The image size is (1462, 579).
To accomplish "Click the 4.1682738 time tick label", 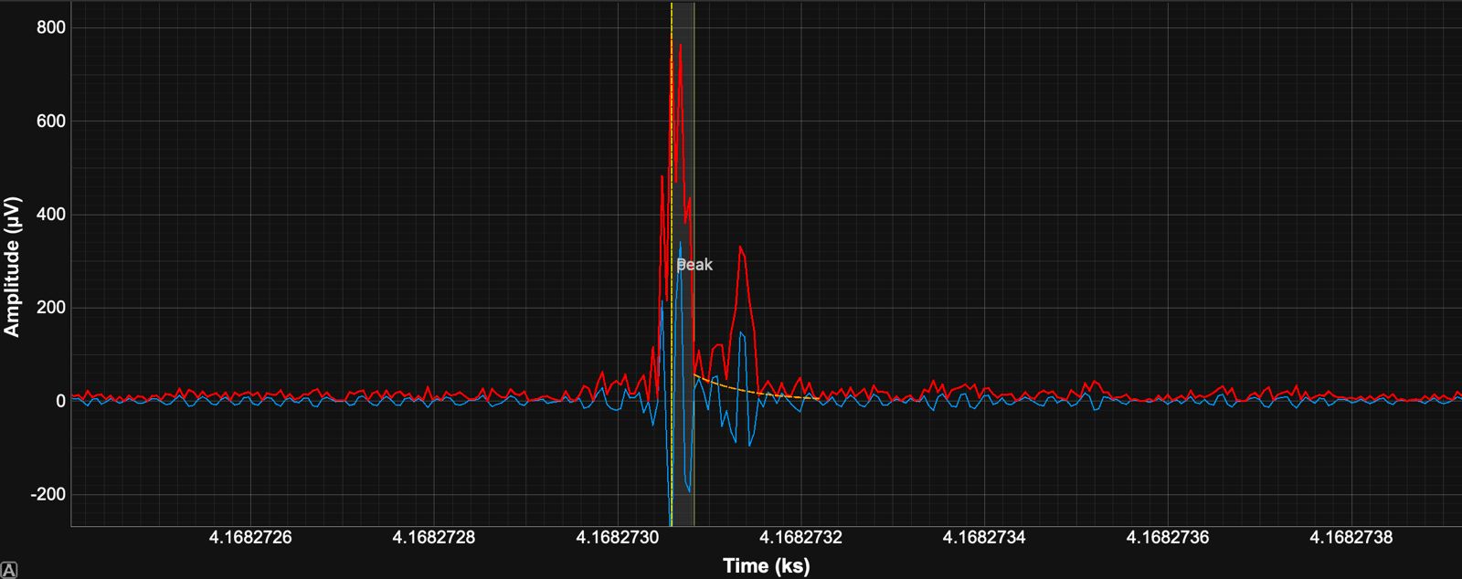I will click(1351, 538).
